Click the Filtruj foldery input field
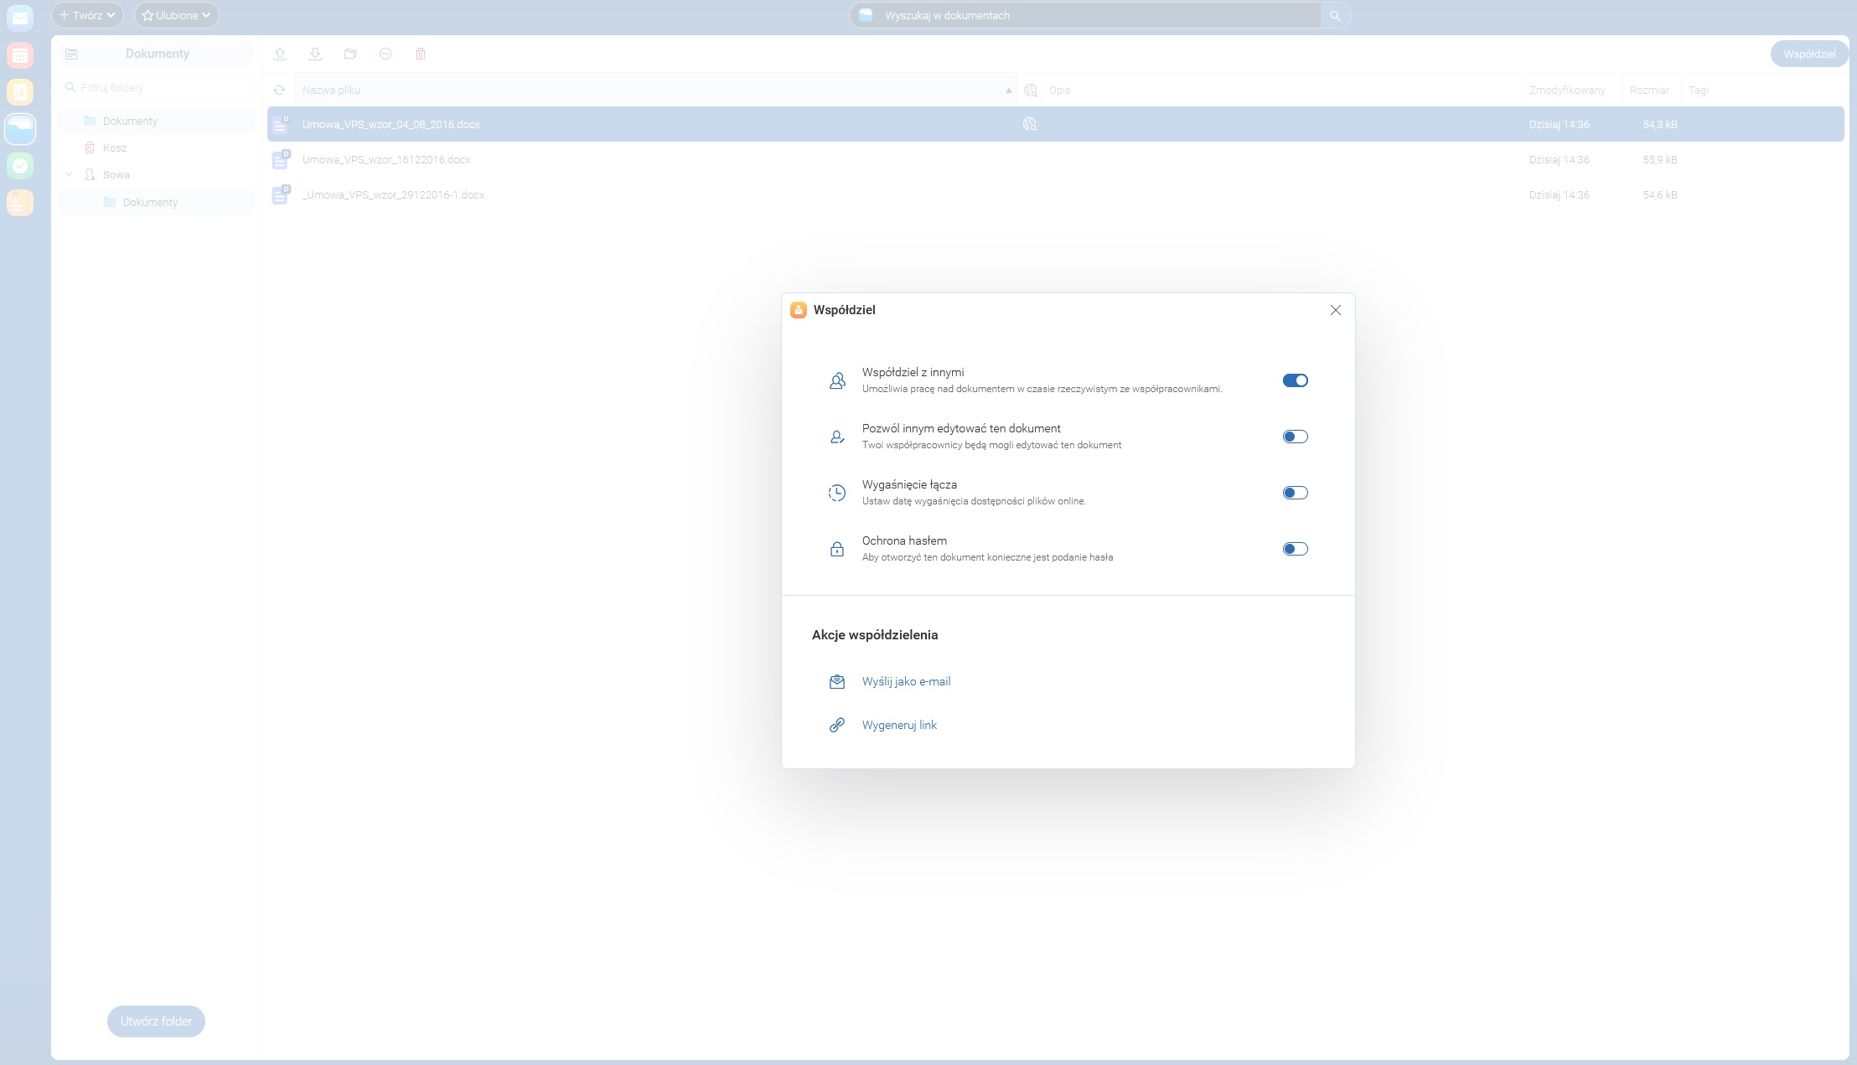This screenshot has height=1065, width=1857. click(159, 87)
